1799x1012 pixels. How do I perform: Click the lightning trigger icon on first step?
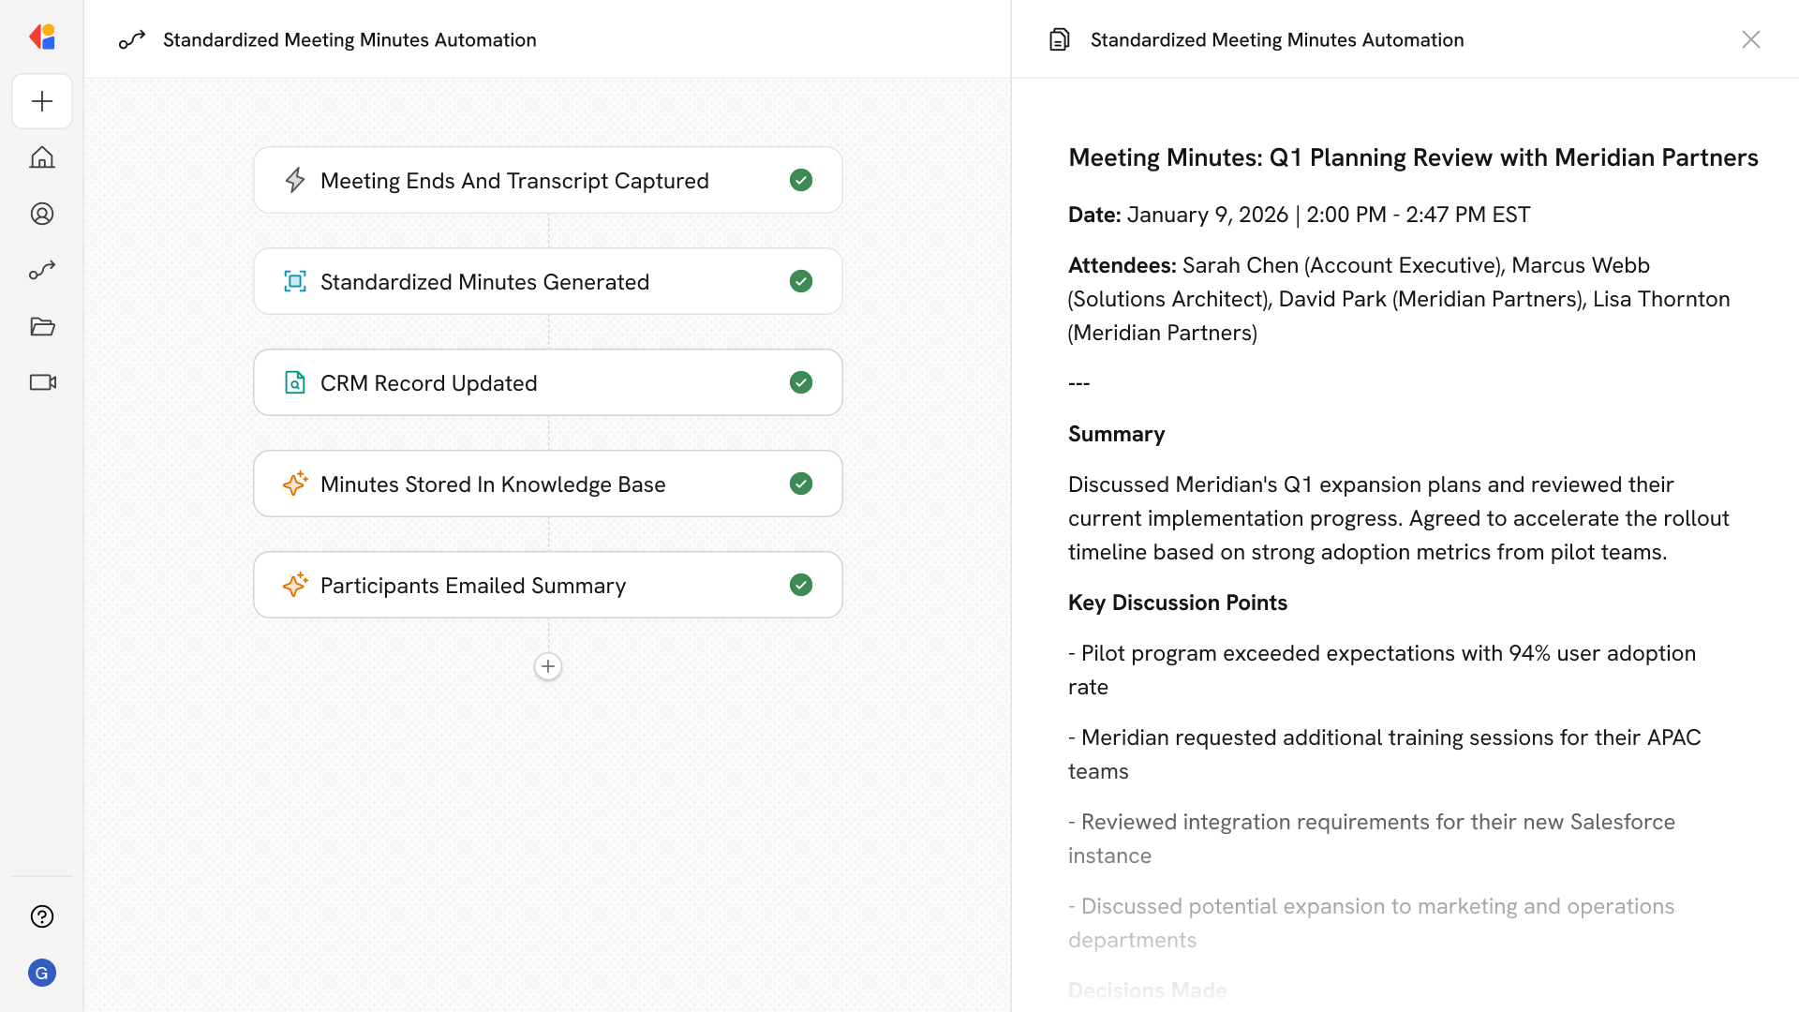(x=295, y=180)
